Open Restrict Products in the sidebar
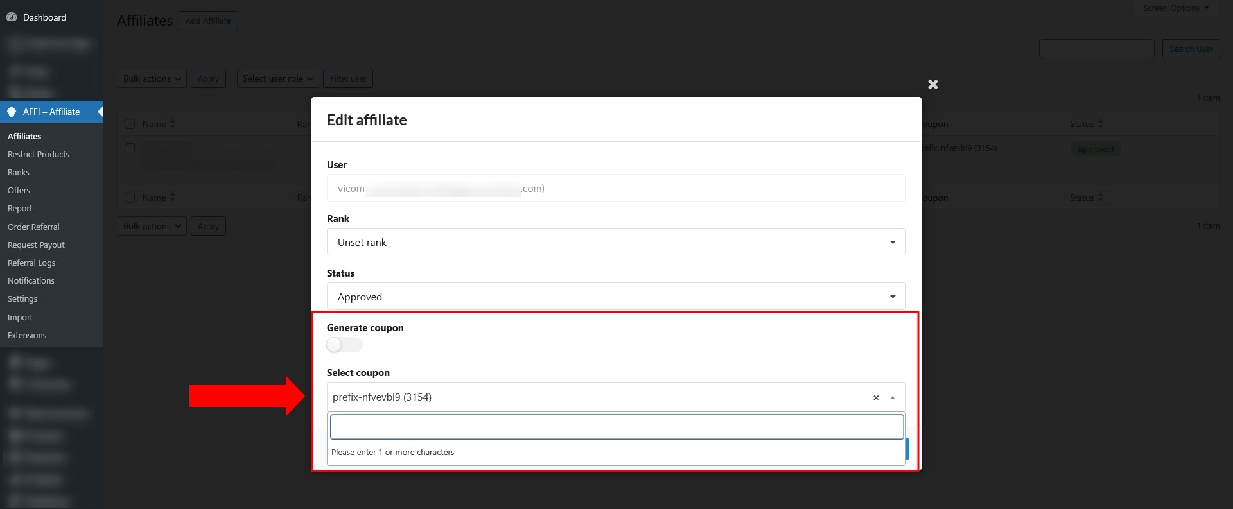 (39, 155)
